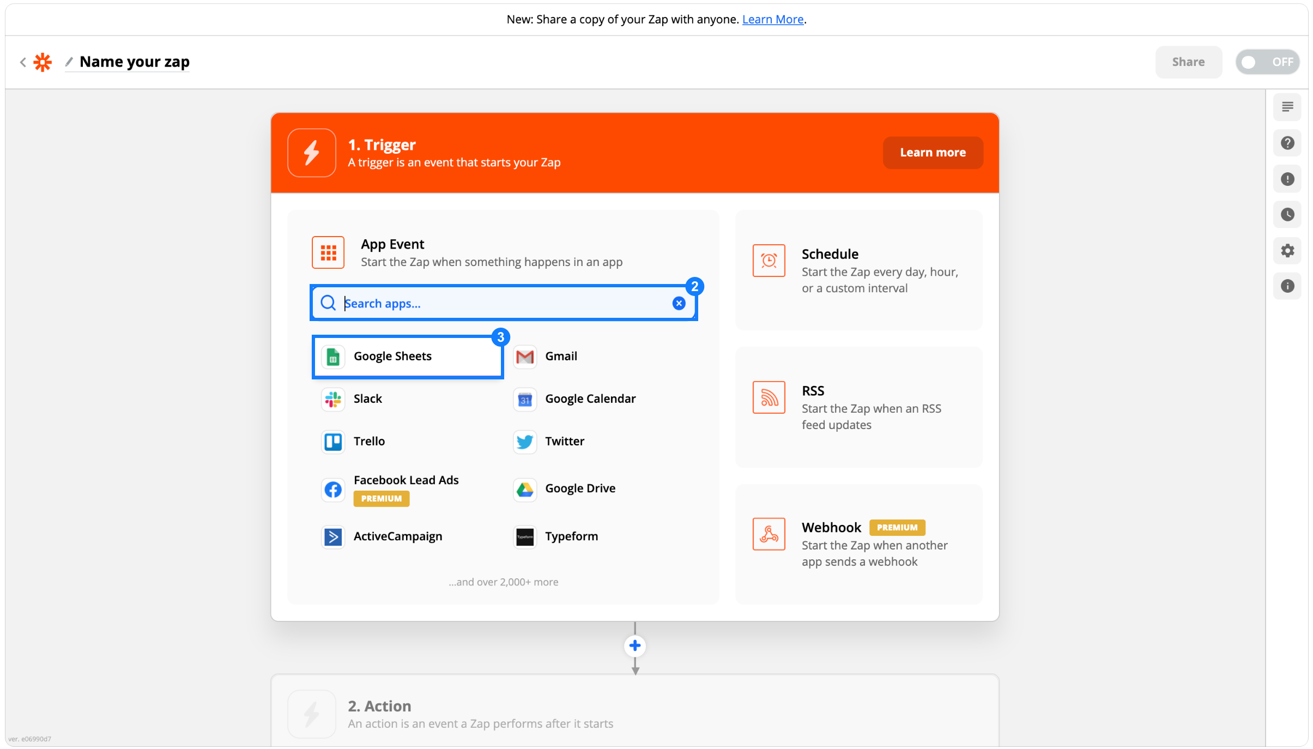Click the Action step lightning icon
This screenshot has width=1313, height=749.
click(x=312, y=714)
